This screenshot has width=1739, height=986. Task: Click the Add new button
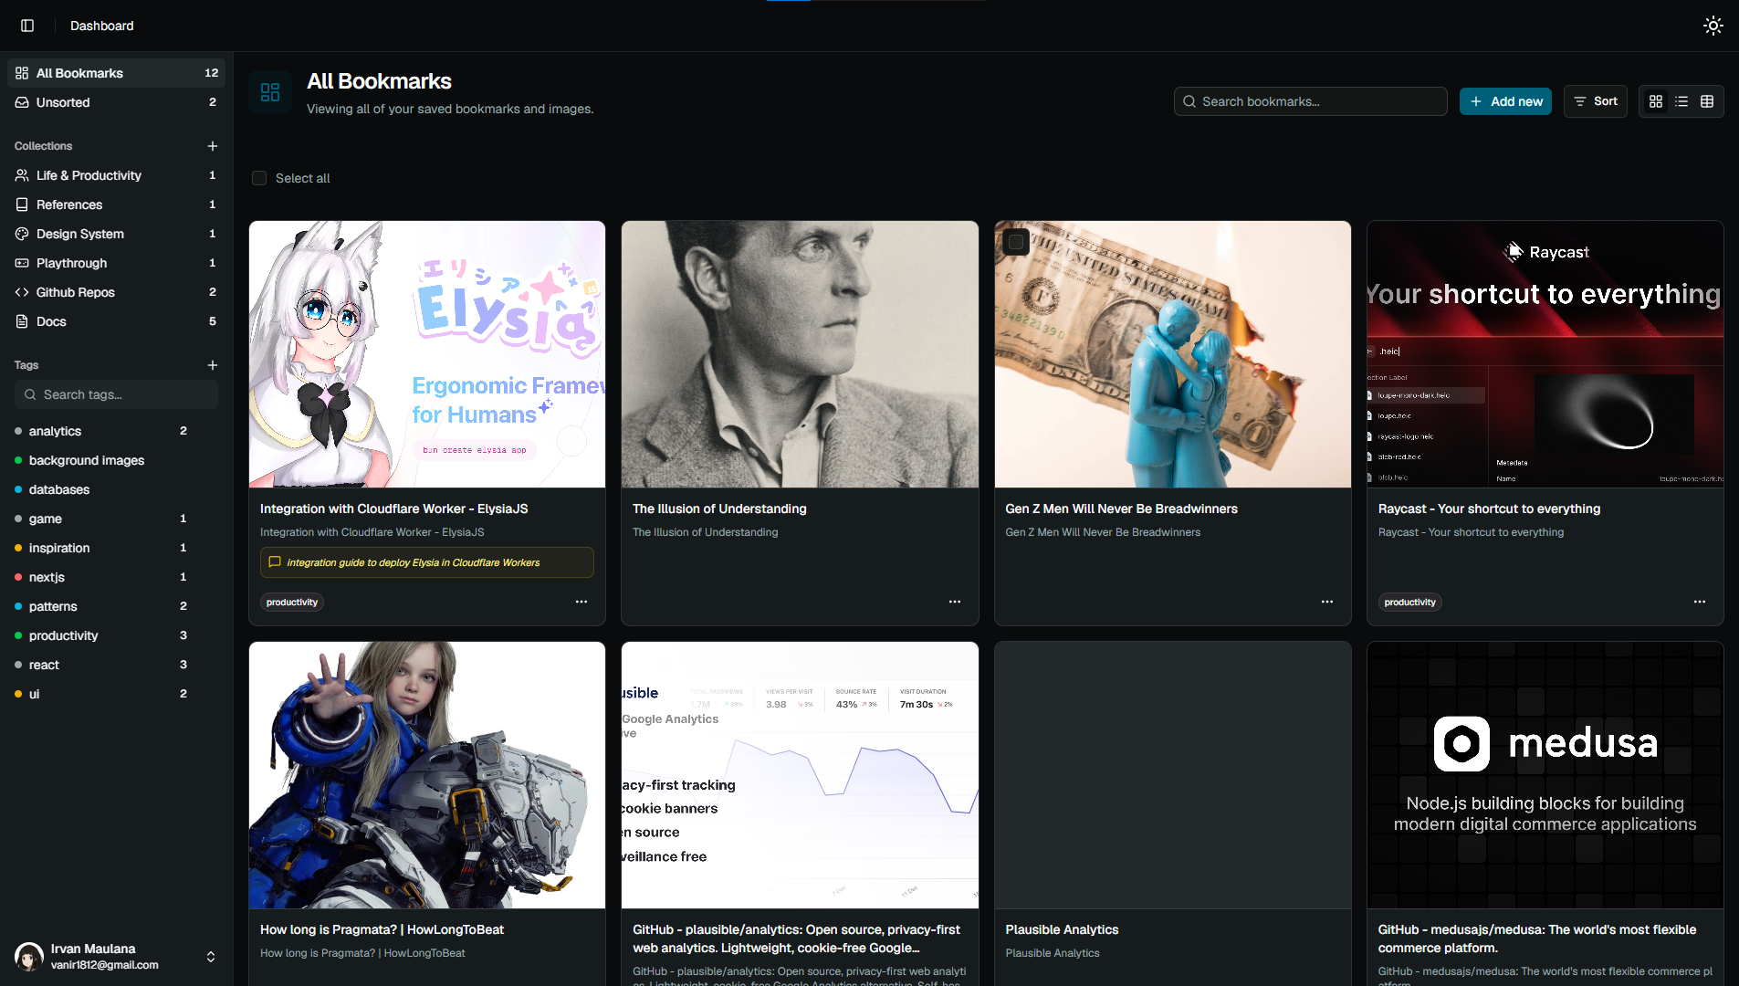1505,101
